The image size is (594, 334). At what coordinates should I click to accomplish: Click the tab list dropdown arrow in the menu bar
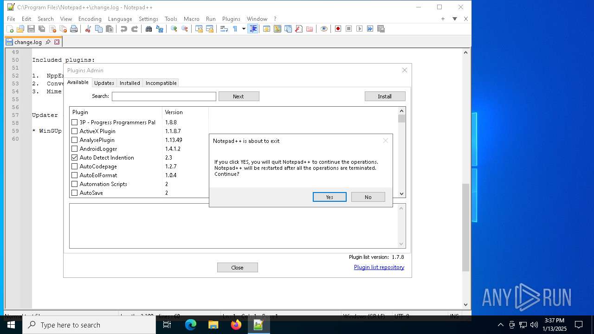coord(455,19)
